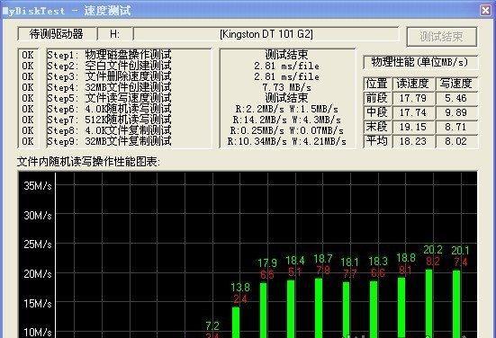Click the 8.02 average write cell
This screenshot has width=496, height=338.
(455, 141)
